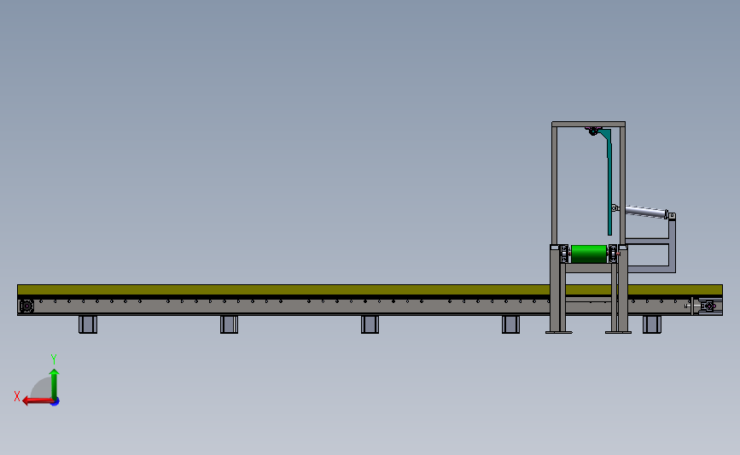The width and height of the screenshot is (740, 455).
Task: Select the bearing block at the conveyor's right end
Action: coord(708,306)
